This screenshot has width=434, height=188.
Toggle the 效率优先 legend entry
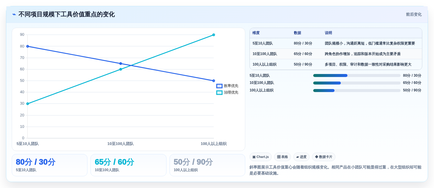click(x=227, y=86)
